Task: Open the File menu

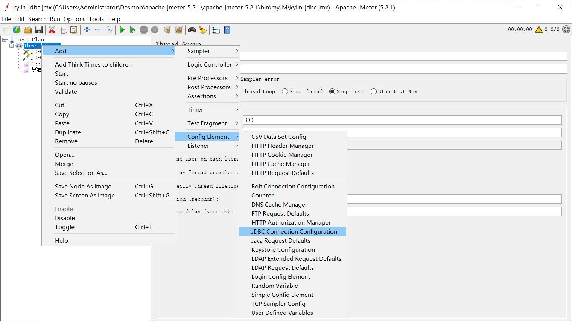Action: pos(6,19)
